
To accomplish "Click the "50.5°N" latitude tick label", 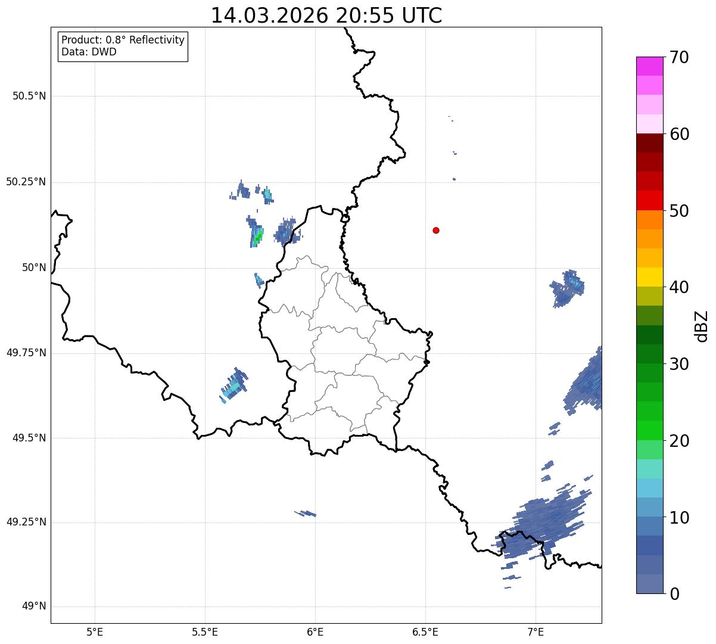I will point(29,96).
